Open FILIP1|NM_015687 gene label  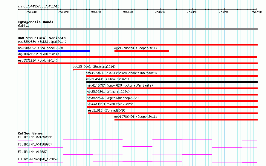(32, 152)
